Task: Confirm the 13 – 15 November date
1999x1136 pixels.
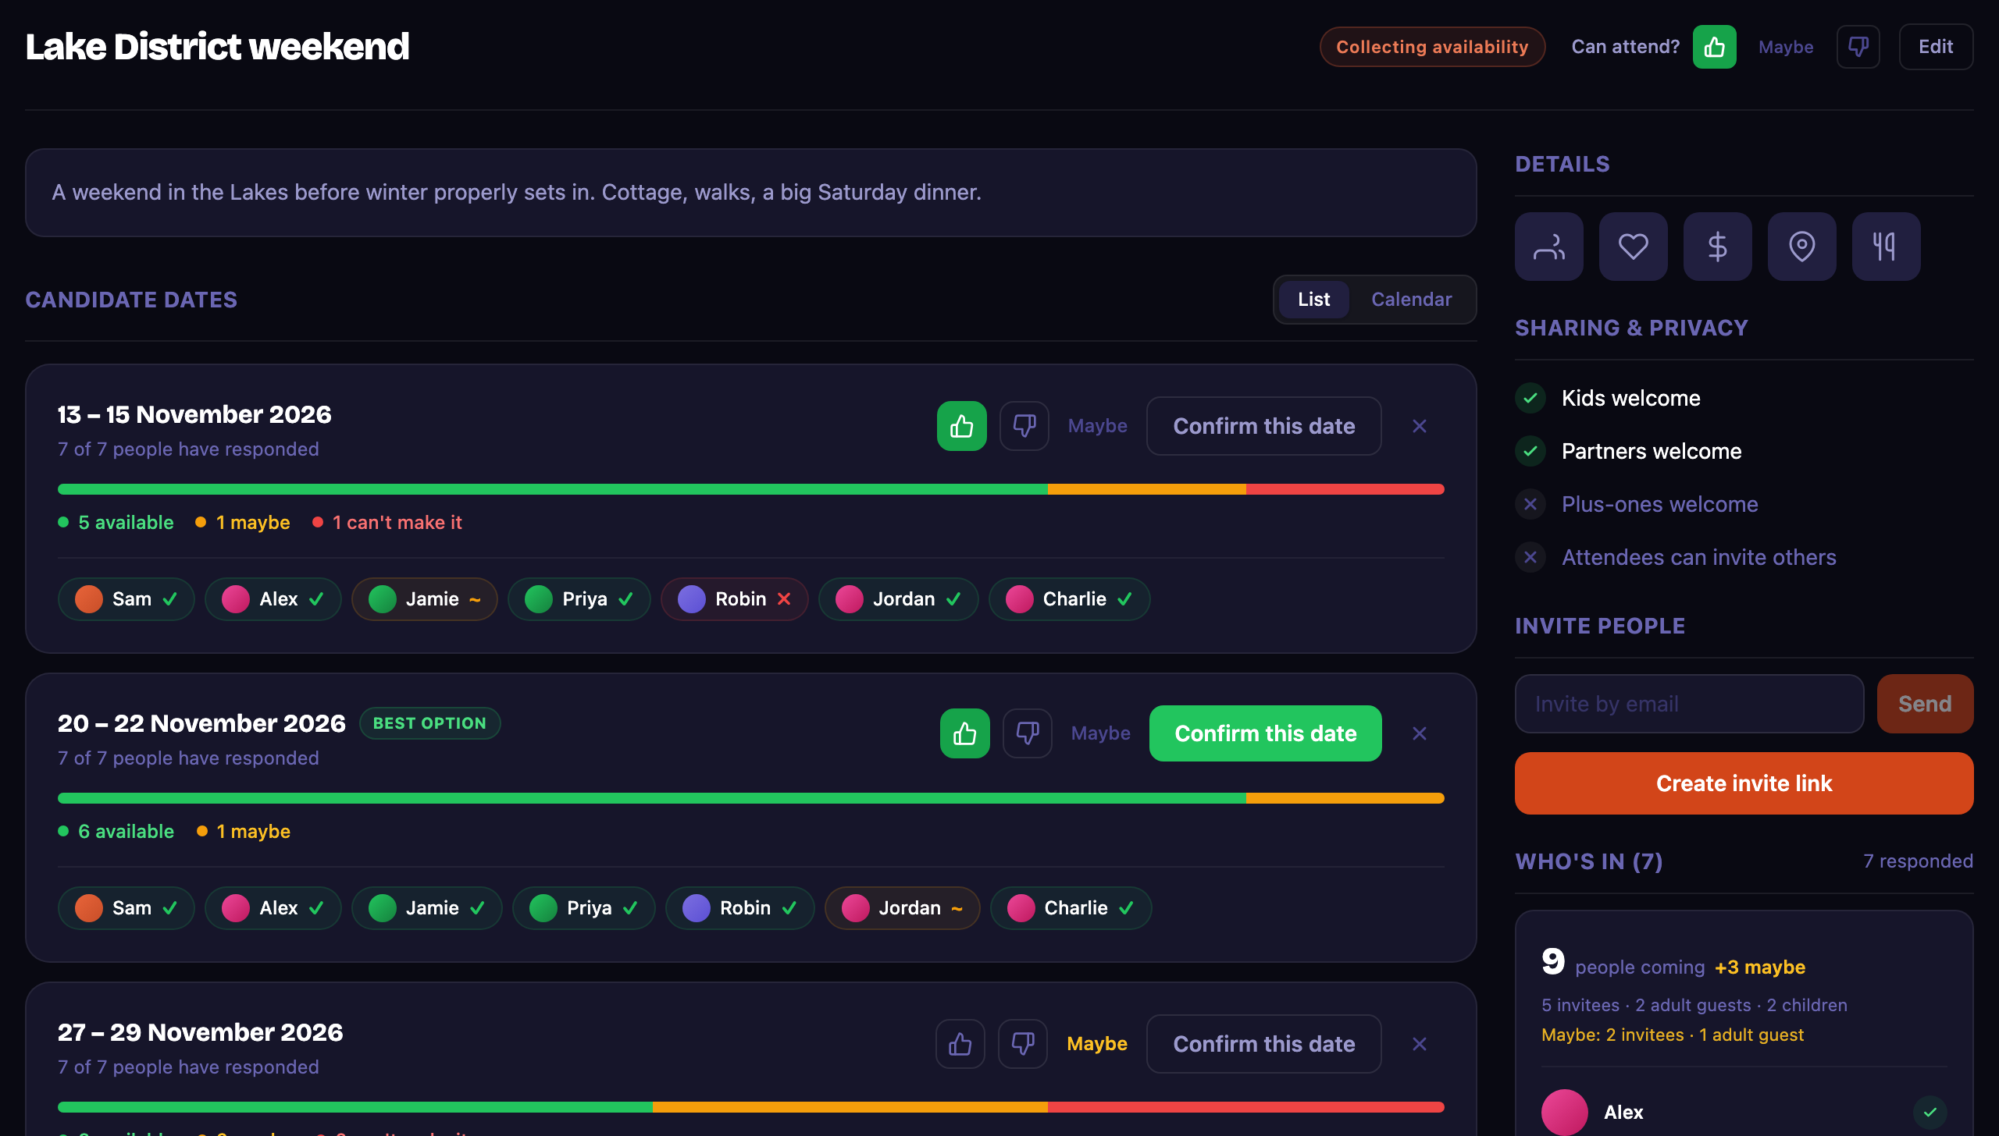Action: click(x=1263, y=426)
